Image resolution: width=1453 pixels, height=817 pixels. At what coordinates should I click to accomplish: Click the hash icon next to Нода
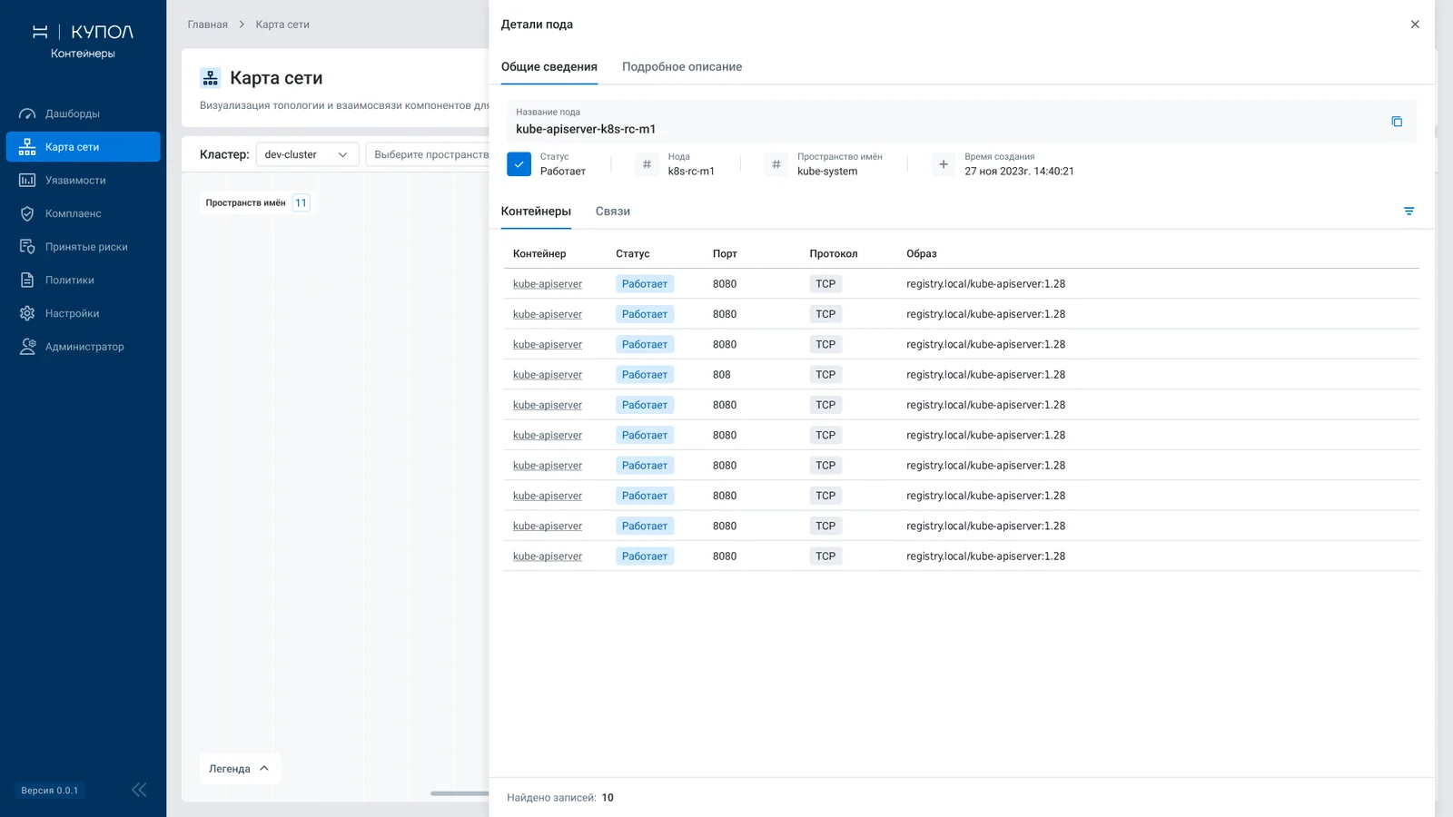tap(647, 164)
